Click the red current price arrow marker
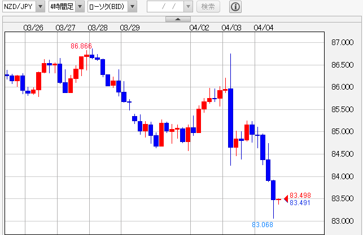This screenshot has height=235, width=363. 286,199
